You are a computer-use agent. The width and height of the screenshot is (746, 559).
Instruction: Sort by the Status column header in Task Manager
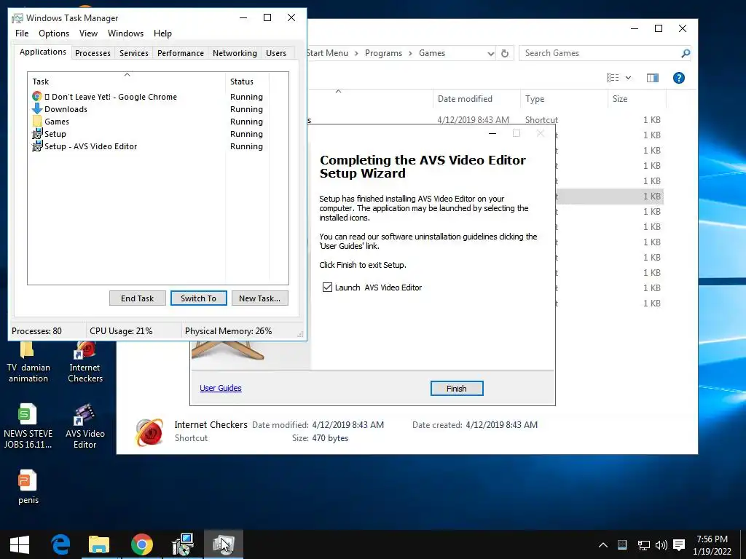[247, 82]
